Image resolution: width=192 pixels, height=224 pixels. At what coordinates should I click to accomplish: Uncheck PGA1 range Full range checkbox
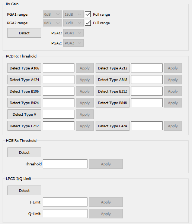[88, 14]
